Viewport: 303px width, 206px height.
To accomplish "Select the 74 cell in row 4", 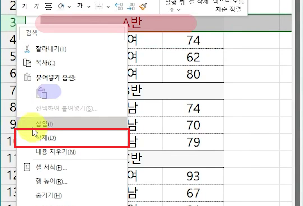I will (193, 40).
